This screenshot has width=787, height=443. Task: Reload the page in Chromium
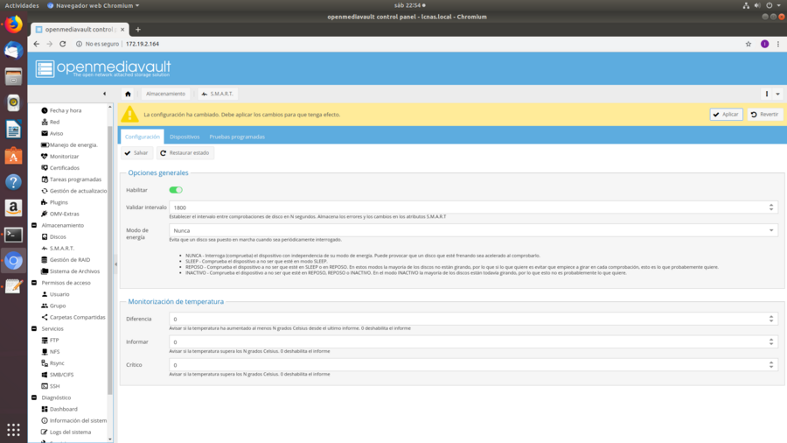click(x=62, y=44)
